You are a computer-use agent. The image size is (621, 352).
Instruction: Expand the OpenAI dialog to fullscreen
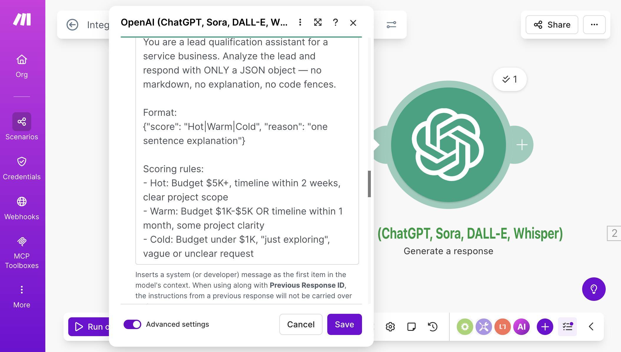point(318,22)
